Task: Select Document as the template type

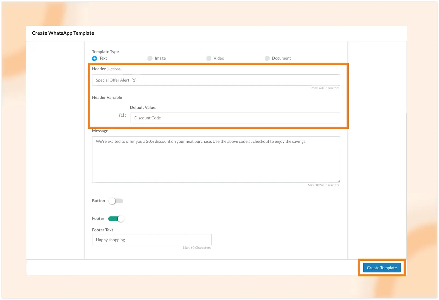Action: (267, 58)
